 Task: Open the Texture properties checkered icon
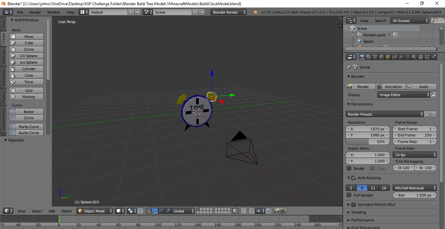coord(420,57)
